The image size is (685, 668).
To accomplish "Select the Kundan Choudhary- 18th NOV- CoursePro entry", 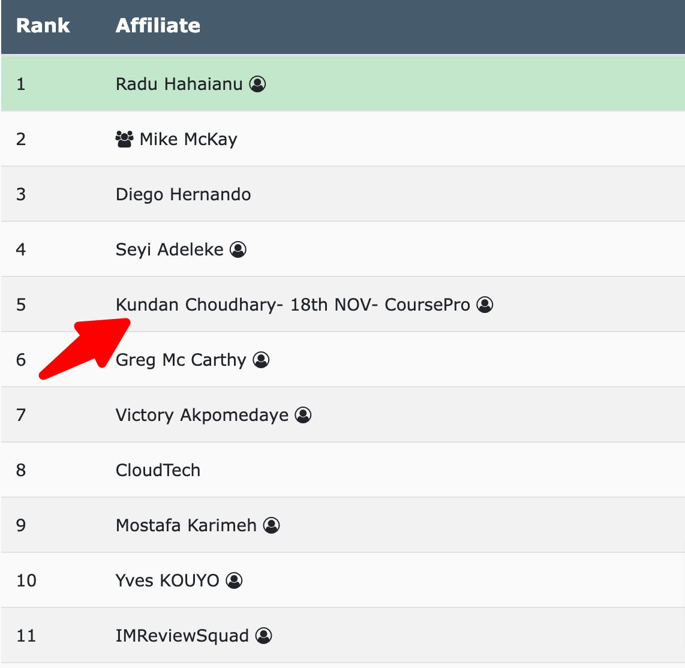I will [293, 305].
